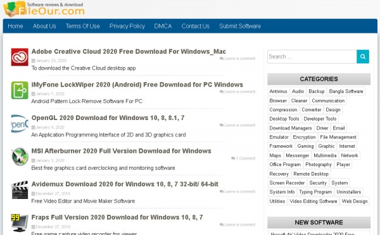The image size is (380, 235).
Task: Click Leave a comment on Adobe Creative Cloud post
Action: [237, 59]
